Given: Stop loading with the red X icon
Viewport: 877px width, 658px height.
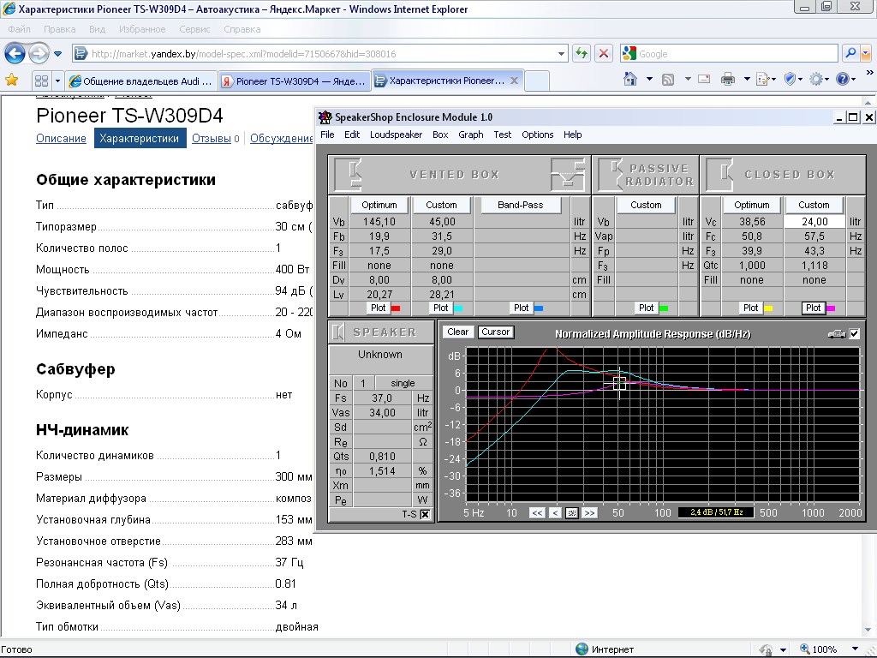Looking at the screenshot, I should pos(604,54).
